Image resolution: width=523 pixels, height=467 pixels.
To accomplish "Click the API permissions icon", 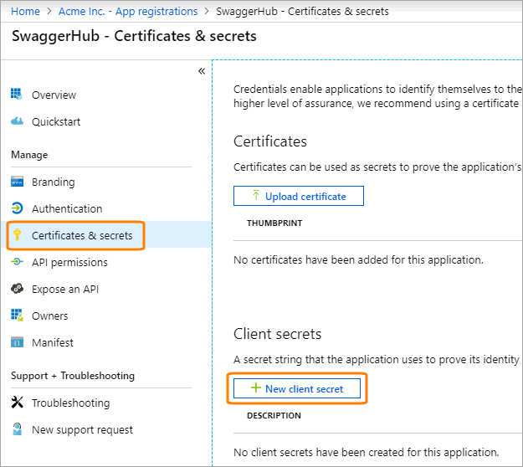I will (x=17, y=262).
